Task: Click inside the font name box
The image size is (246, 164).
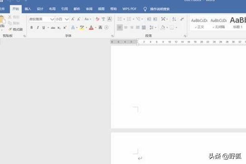Action: 39,19
